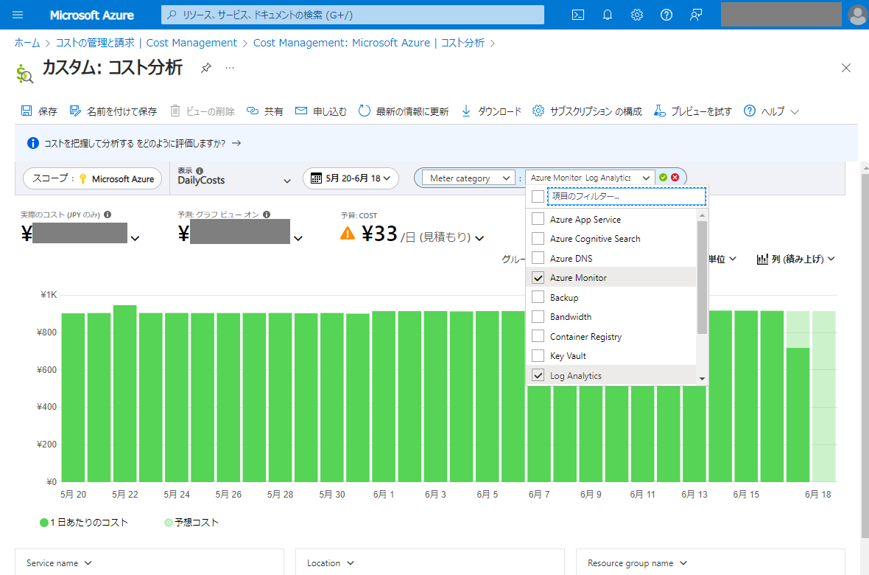Open portal settings gear
This screenshot has width=869, height=575.
(x=637, y=15)
